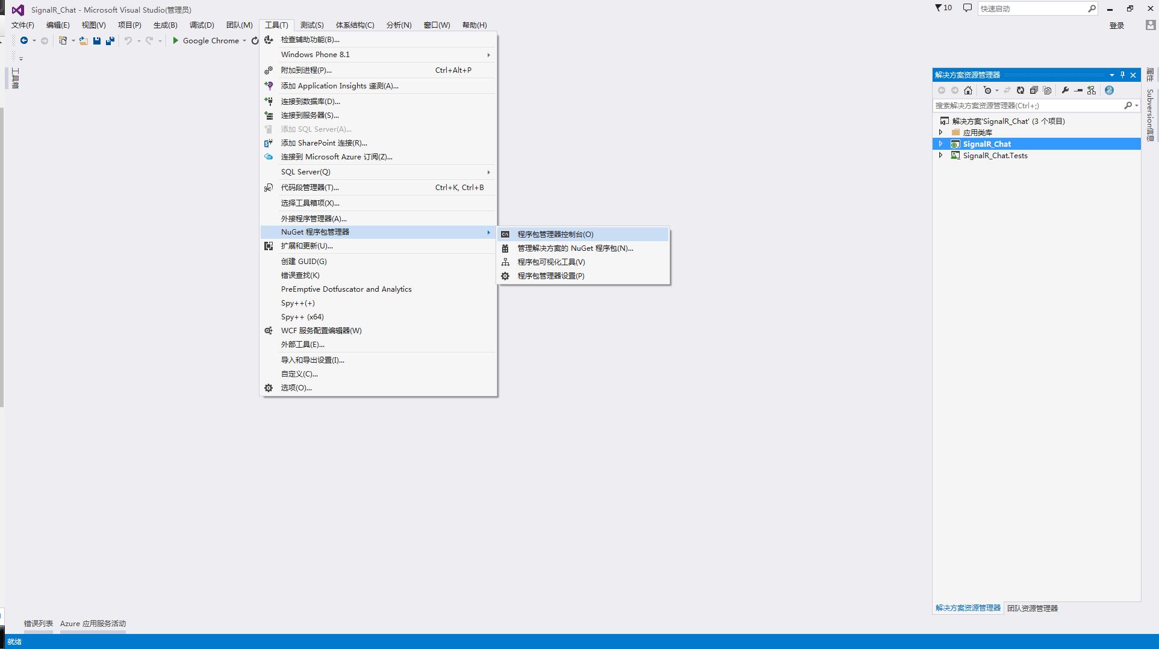Click the Properties wrench icon in Solution Explorer
The image size is (1159, 649).
(1065, 90)
